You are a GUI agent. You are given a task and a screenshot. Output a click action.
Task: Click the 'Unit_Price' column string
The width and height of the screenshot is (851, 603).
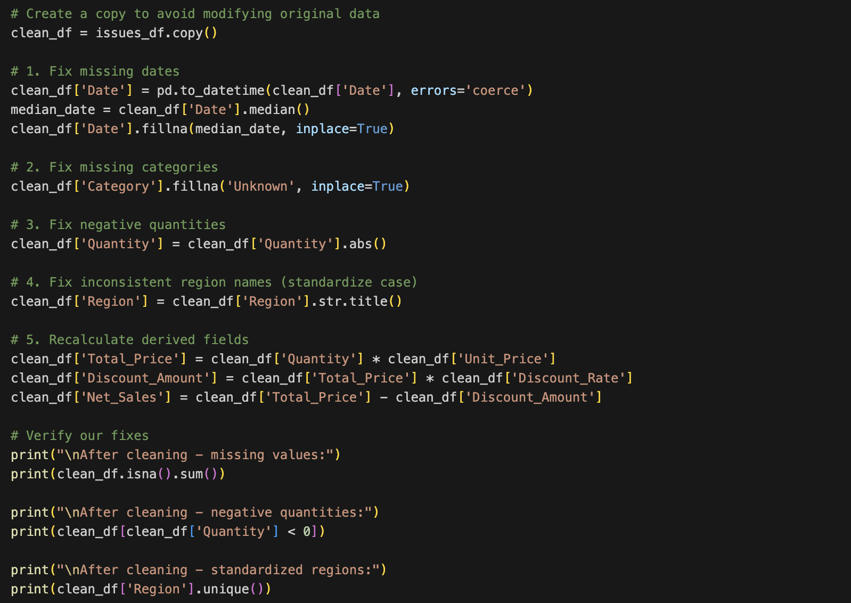tap(503, 359)
